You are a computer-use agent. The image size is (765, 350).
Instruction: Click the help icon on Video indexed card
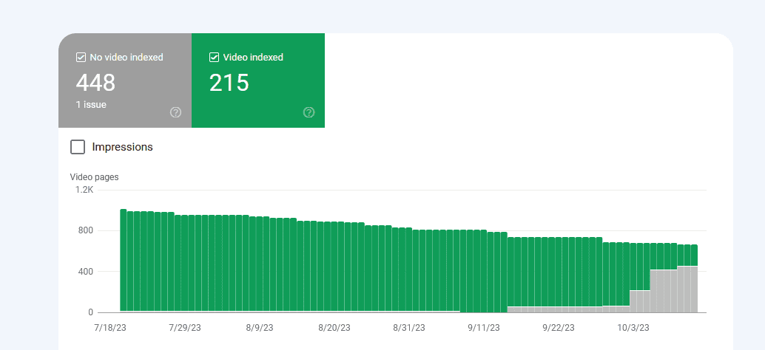309,112
